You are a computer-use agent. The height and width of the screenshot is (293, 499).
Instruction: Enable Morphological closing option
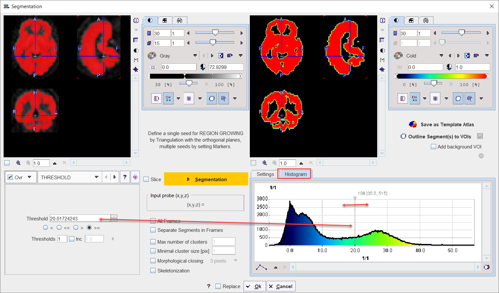(x=153, y=261)
